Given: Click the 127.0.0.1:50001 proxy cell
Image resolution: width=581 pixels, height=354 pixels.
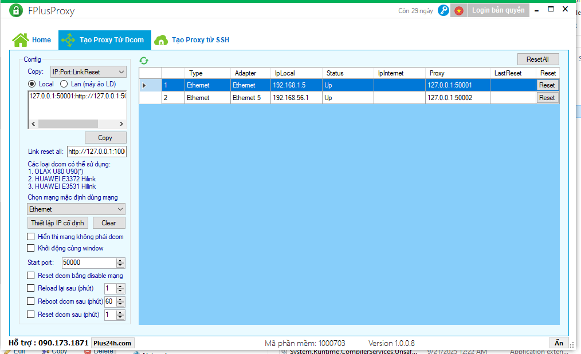Looking at the screenshot, I should (458, 85).
